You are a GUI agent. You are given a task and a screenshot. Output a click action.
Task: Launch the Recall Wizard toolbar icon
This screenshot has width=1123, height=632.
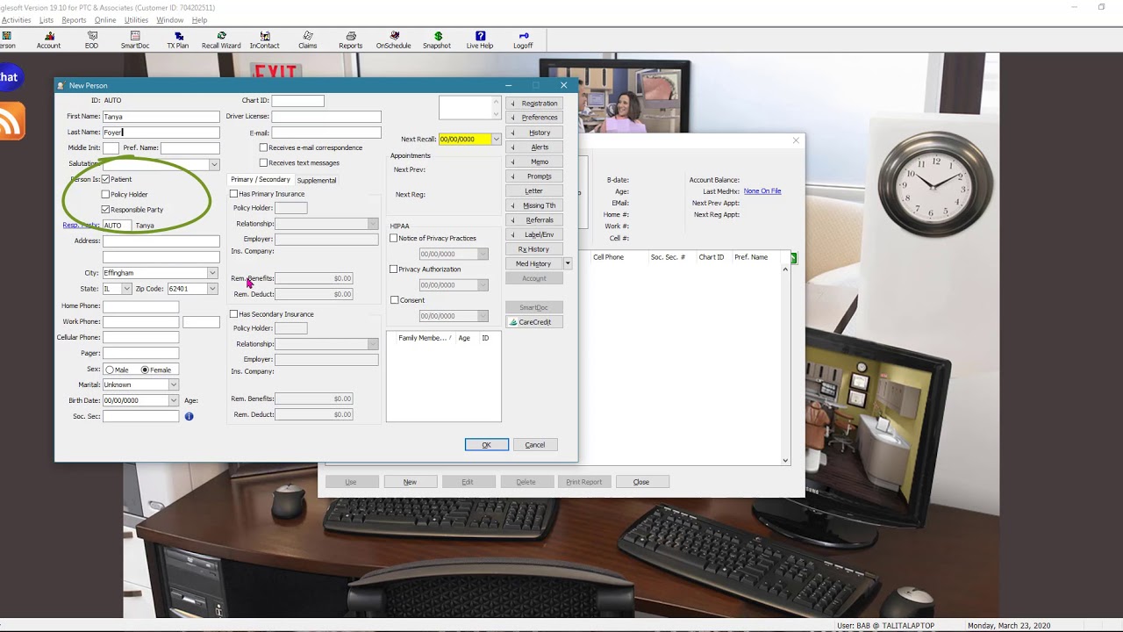click(x=221, y=40)
